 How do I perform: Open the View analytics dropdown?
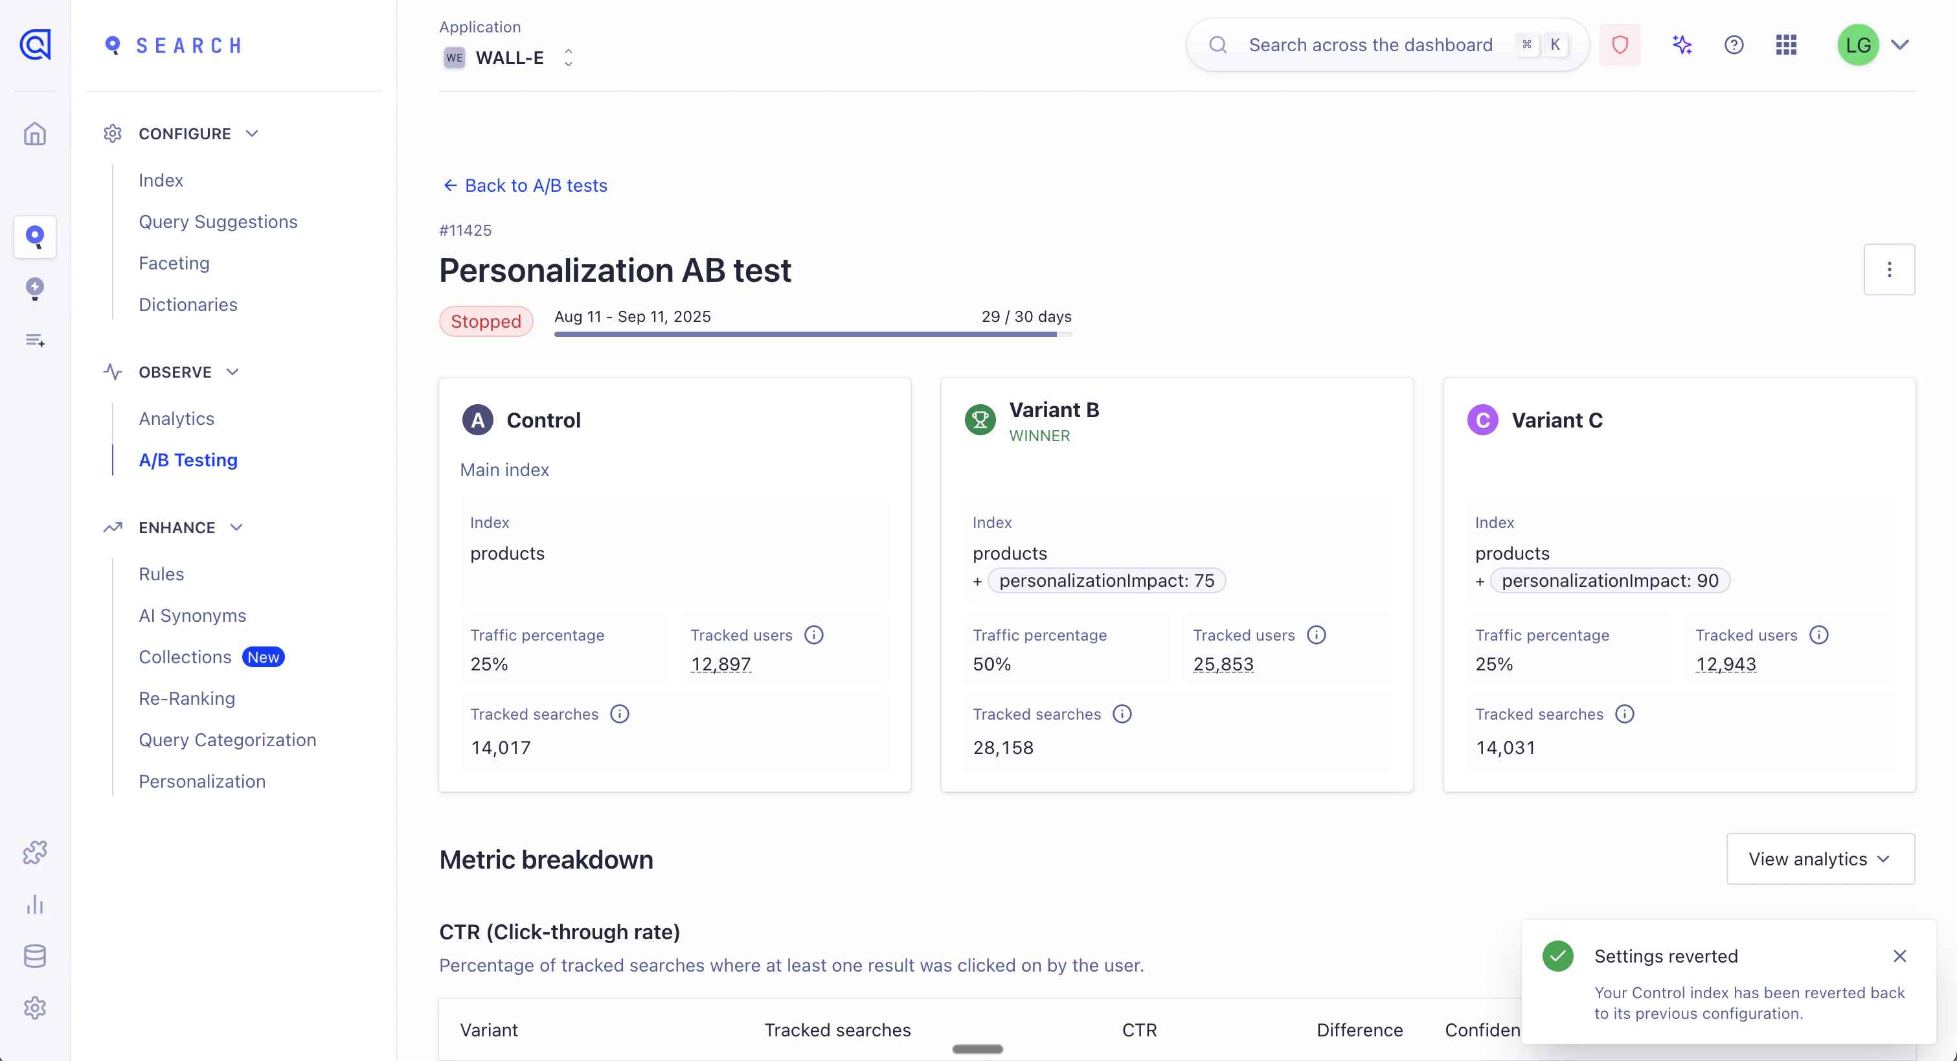click(1820, 859)
